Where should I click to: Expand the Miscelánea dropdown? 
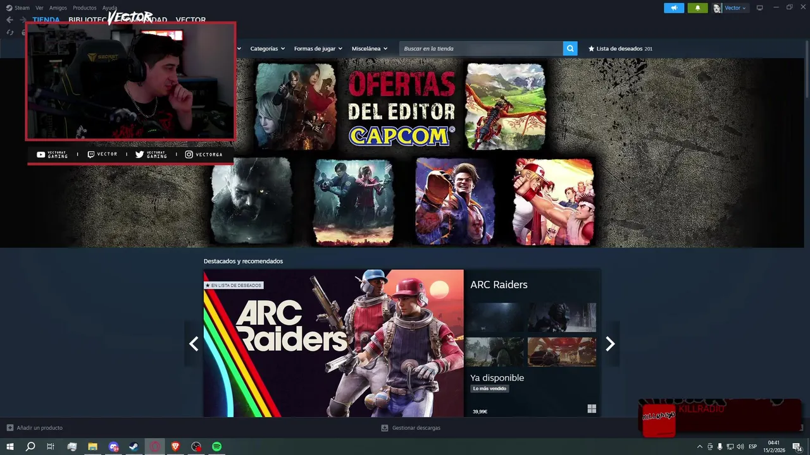[x=370, y=49]
